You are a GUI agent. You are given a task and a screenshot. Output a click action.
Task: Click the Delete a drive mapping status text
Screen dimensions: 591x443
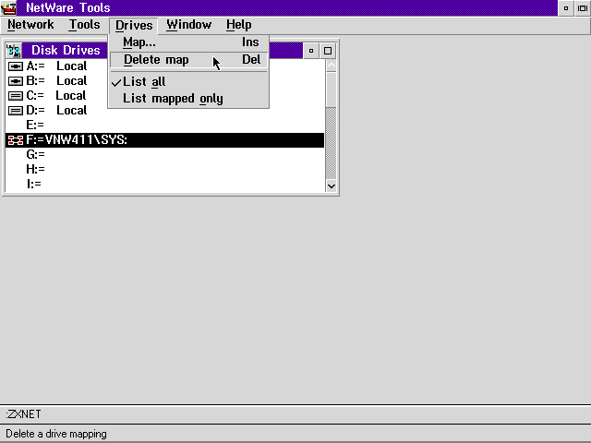56,434
